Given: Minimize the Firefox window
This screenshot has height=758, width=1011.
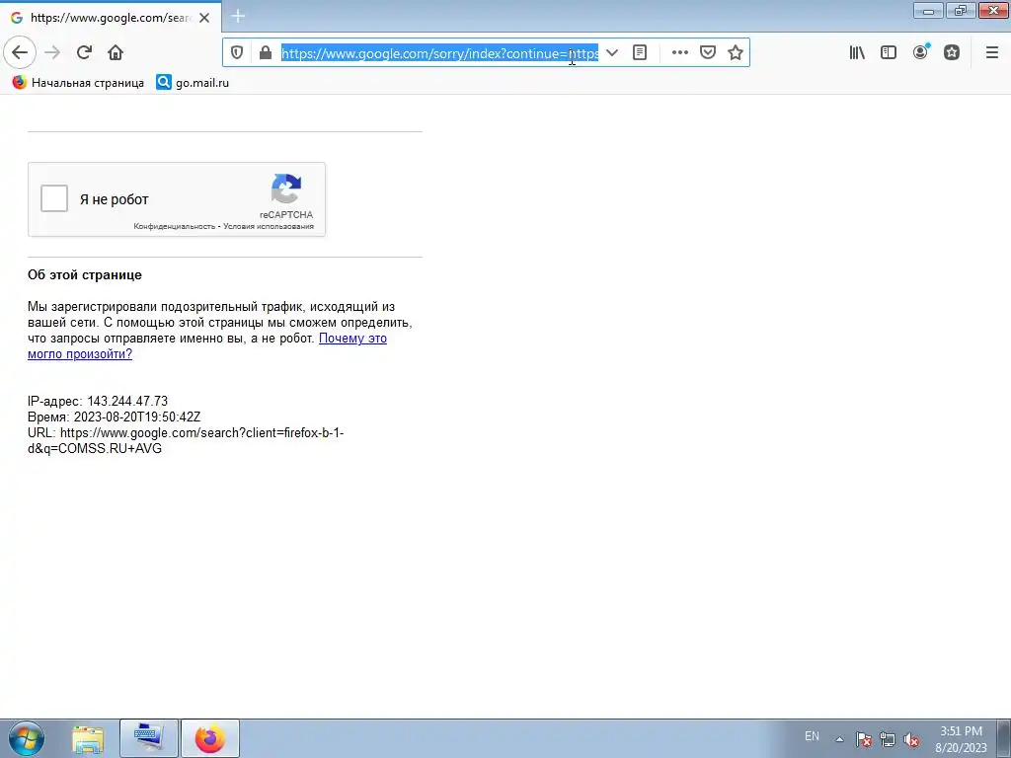Looking at the screenshot, I should 928,11.
